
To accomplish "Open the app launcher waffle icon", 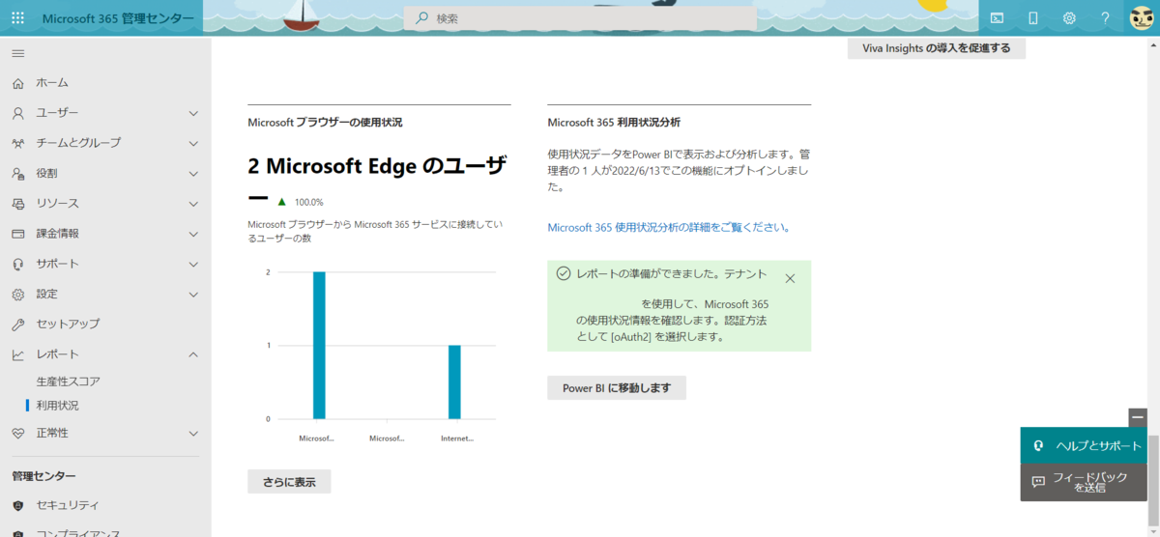I will tap(17, 17).
